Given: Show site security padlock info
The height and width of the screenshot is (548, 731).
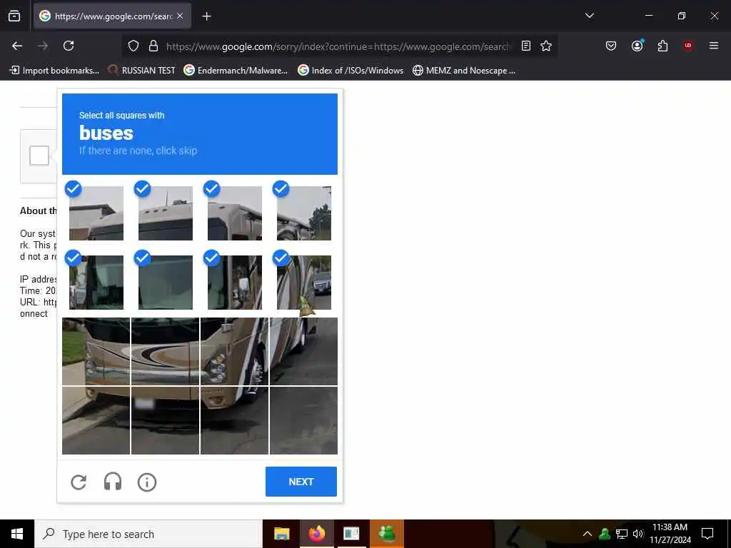Looking at the screenshot, I should tap(153, 46).
